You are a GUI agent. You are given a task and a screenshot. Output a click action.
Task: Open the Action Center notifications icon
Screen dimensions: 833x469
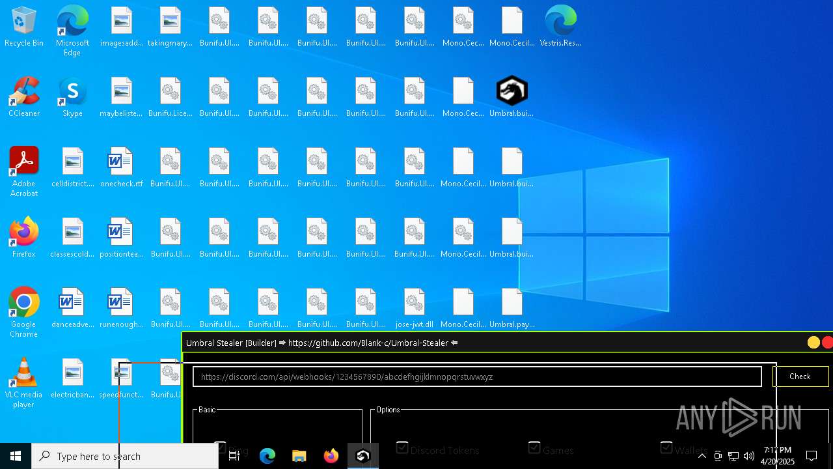pyautogui.click(x=812, y=456)
